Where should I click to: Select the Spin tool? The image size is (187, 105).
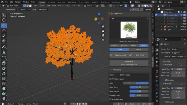(4, 93)
